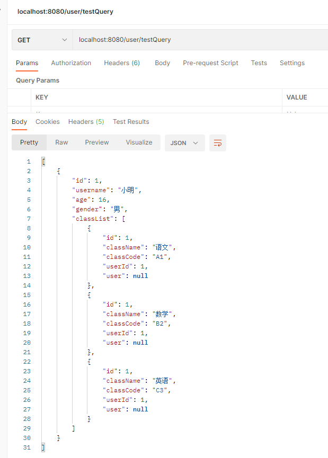This screenshot has height=458, width=328.
Task: Switch to the Authorization tab
Action: tap(71, 63)
